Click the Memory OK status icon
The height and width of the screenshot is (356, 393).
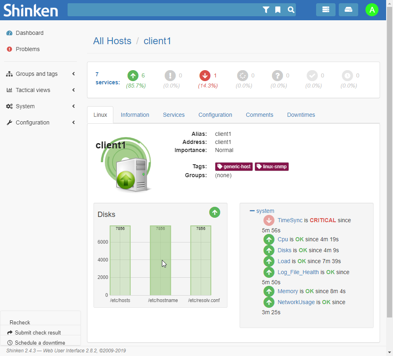point(269,291)
